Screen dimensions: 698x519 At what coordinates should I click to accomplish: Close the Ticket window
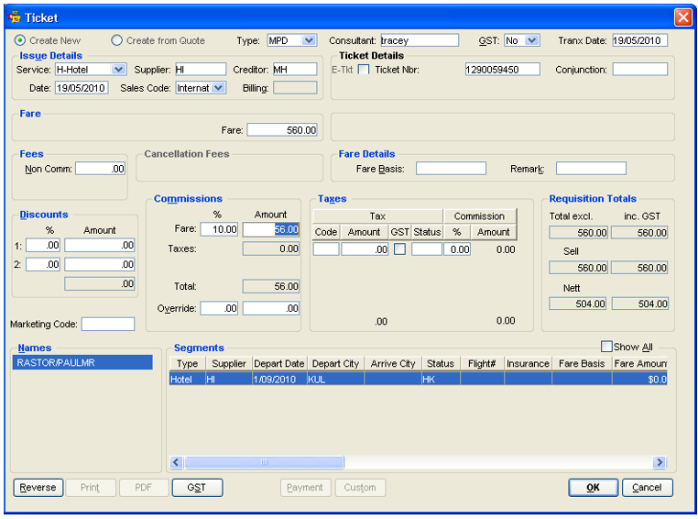[682, 17]
